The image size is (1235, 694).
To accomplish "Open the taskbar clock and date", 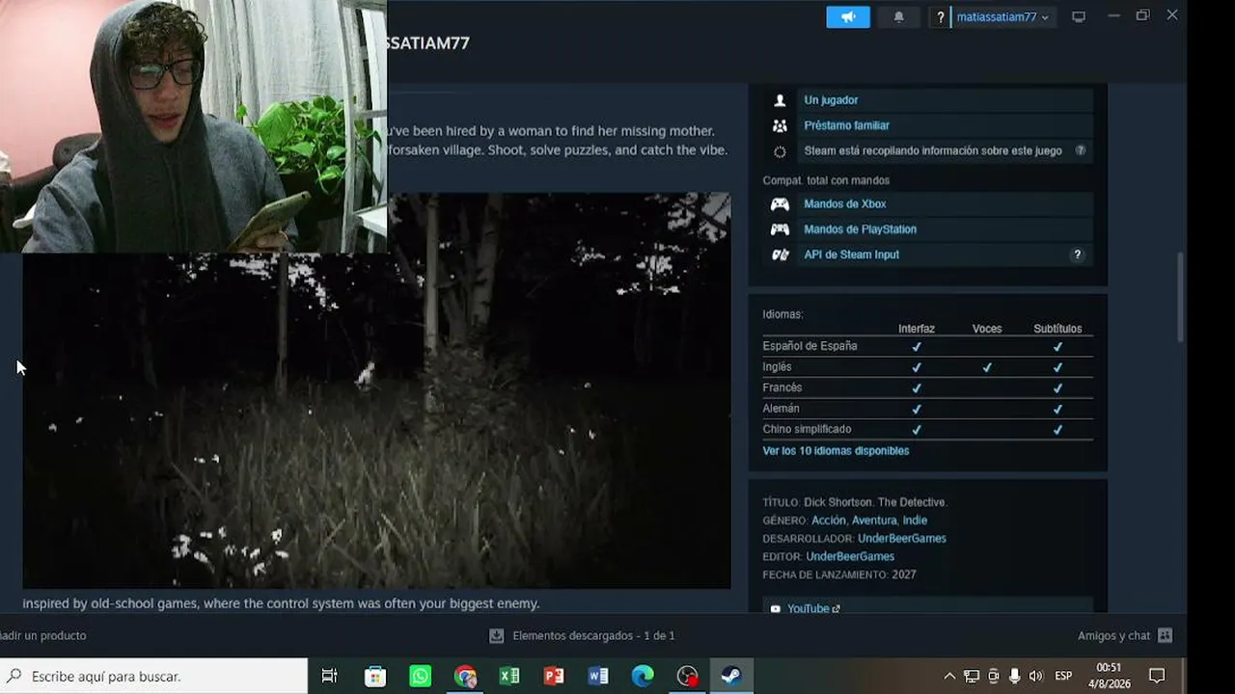I will point(1109,676).
